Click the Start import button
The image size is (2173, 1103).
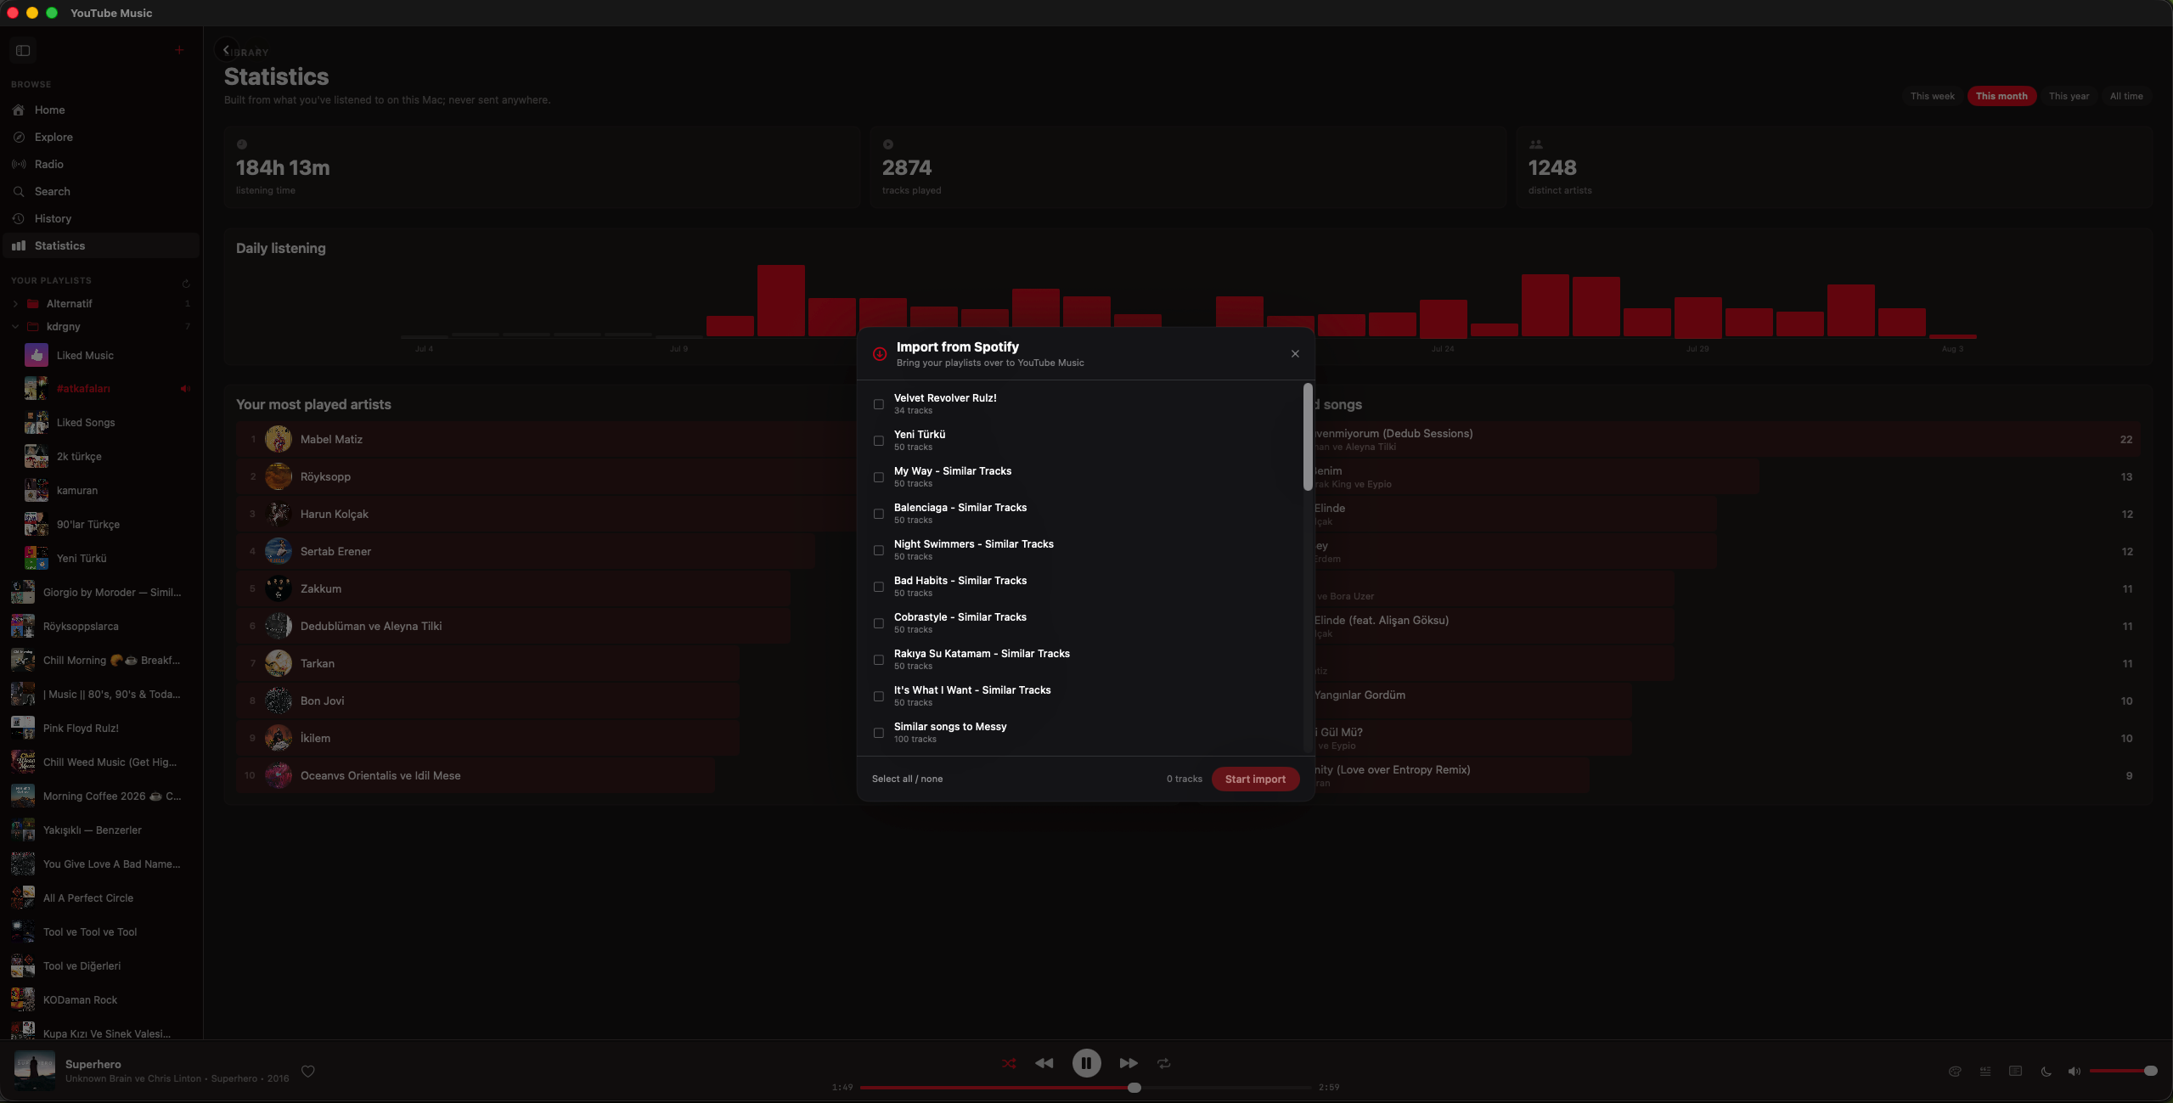tap(1255, 779)
